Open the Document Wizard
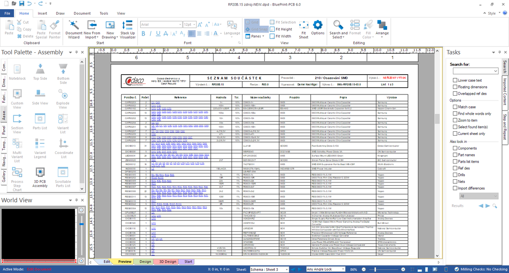Viewport: 509px width, 273px height. [74, 30]
